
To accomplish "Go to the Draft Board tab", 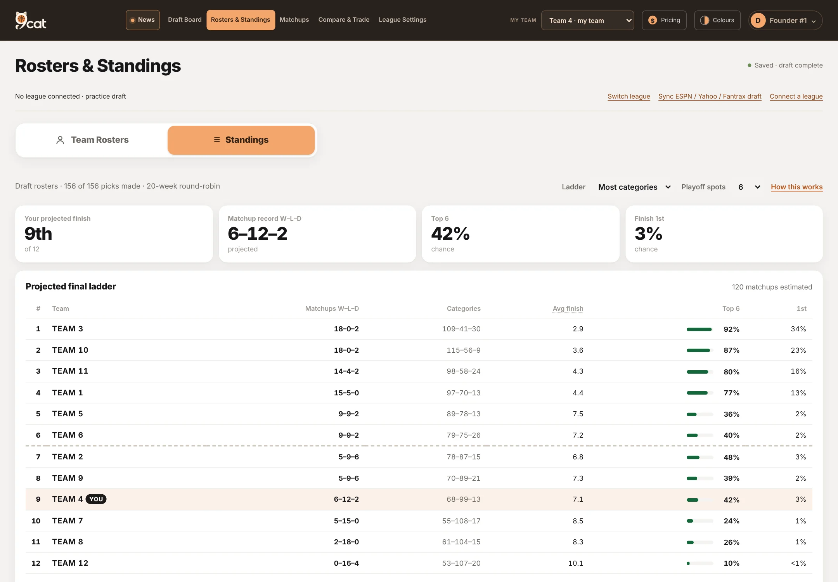I will pos(185,20).
